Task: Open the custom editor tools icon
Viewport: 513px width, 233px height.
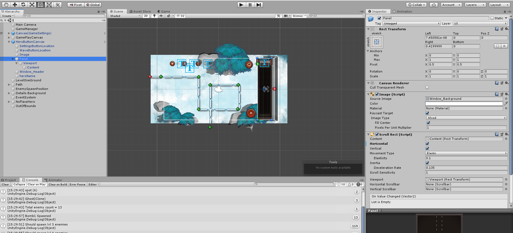Action: 58,5
